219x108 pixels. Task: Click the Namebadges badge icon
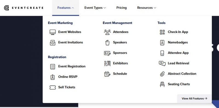[162, 43]
